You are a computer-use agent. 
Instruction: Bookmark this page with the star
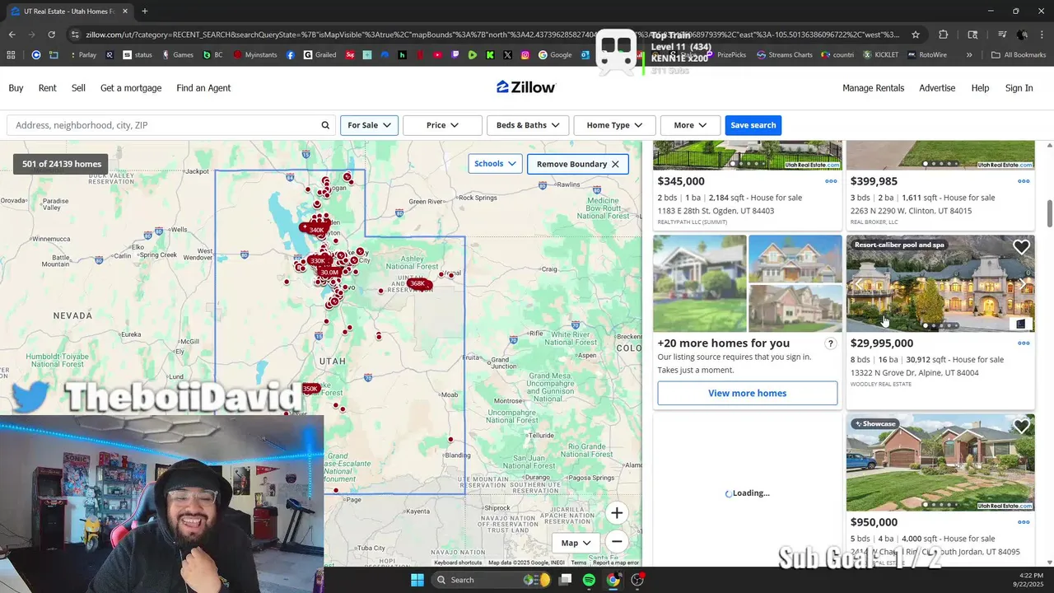click(x=915, y=35)
